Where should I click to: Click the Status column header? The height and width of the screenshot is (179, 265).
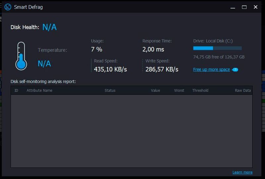point(110,90)
